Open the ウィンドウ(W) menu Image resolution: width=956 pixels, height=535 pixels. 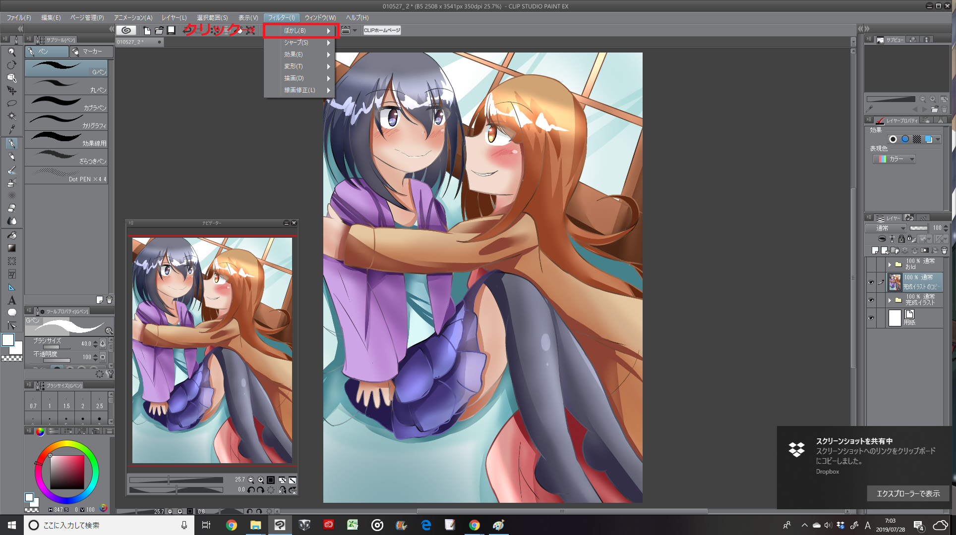(x=320, y=18)
